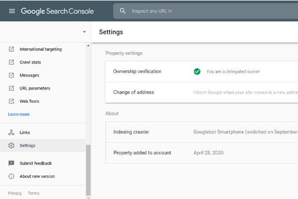Open the hamburger navigation menu
The width and height of the screenshot is (298, 199).
pos(12,11)
